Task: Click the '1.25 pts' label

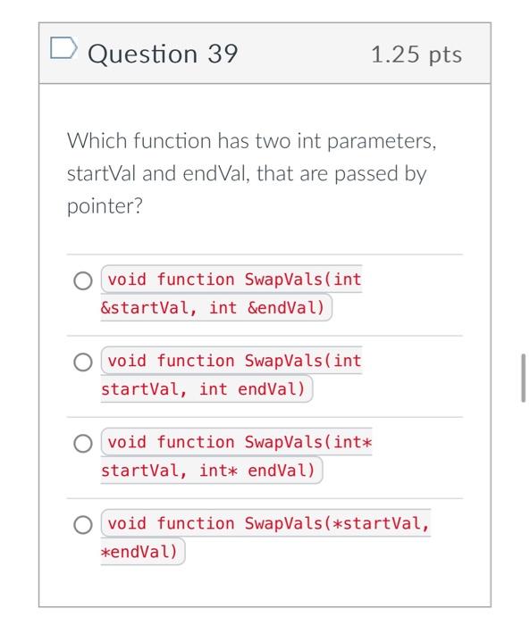Action: [x=416, y=54]
